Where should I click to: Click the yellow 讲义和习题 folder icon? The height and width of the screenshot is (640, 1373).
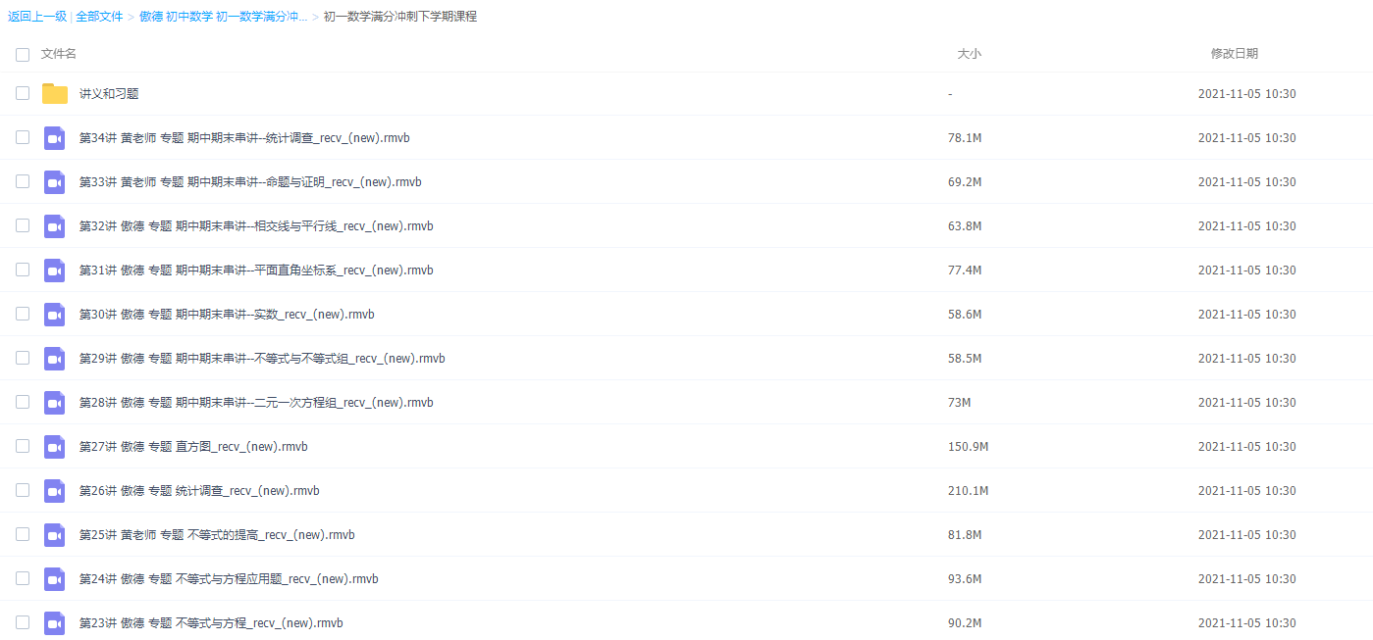(55, 94)
